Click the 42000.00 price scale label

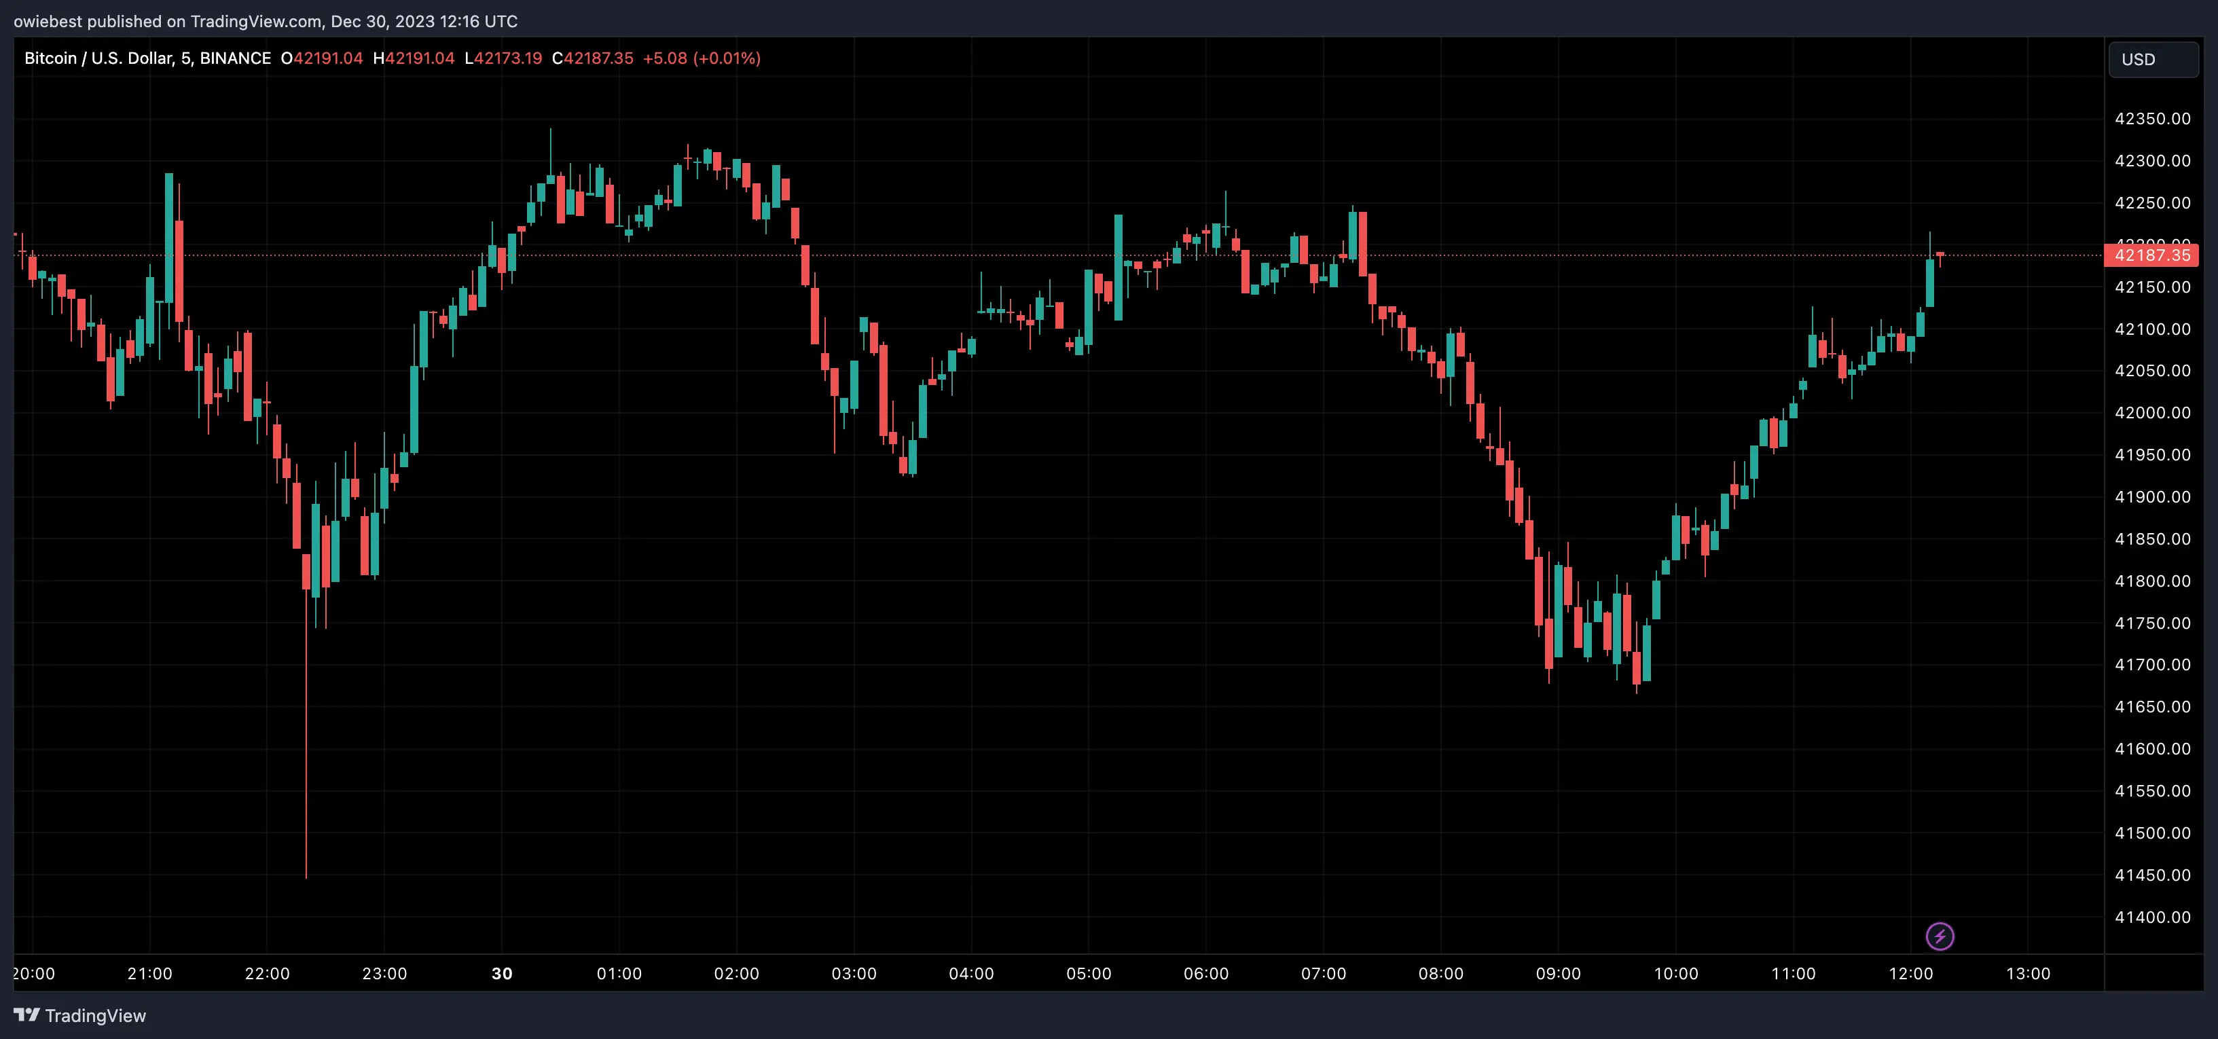[2151, 412]
